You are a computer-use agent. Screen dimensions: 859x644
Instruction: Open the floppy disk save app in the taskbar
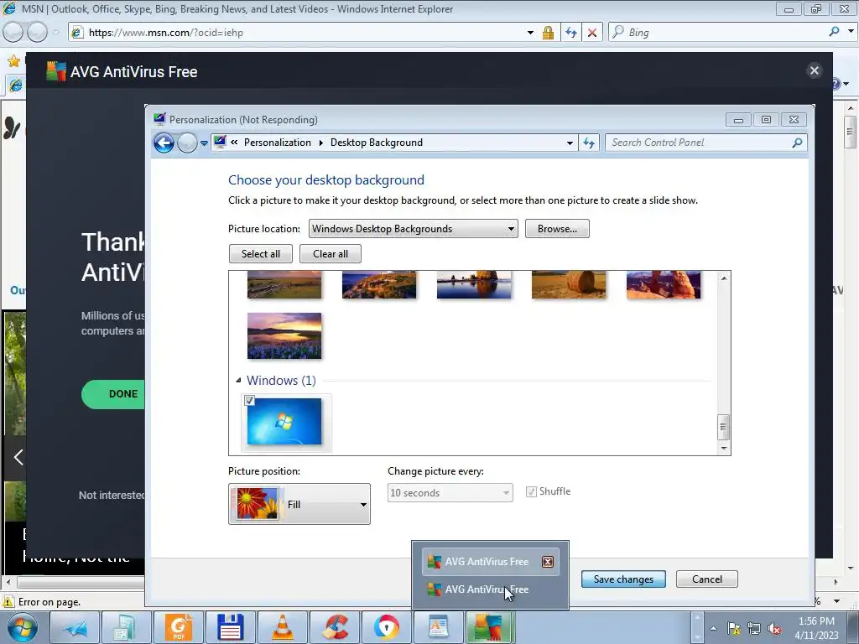(x=231, y=627)
